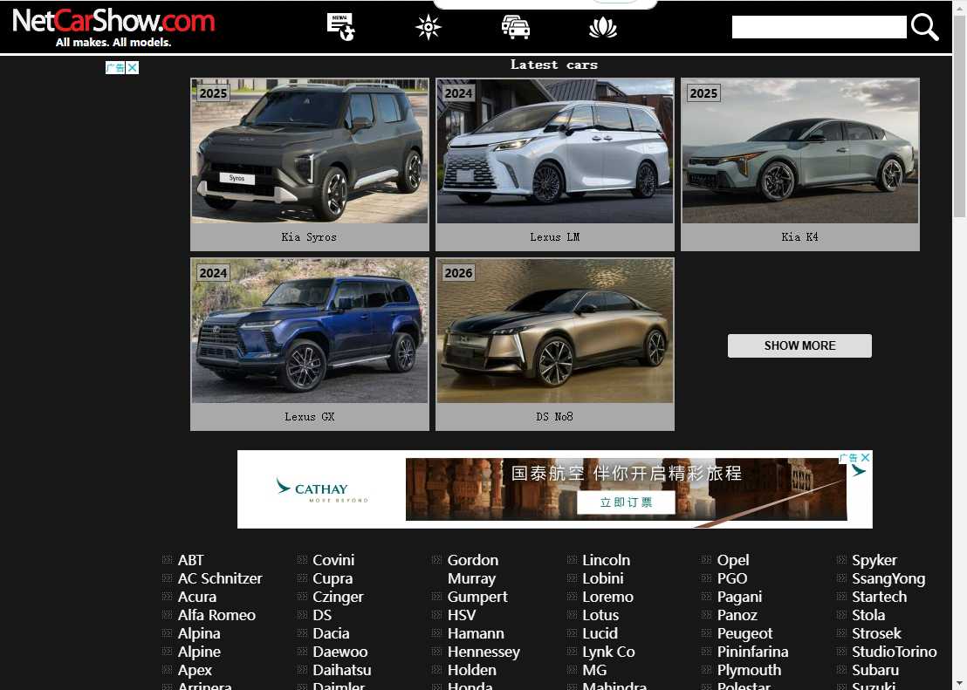Open the DS make link
This screenshot has height=690, width=967.
pyautogui.click(x=322, y=615)
